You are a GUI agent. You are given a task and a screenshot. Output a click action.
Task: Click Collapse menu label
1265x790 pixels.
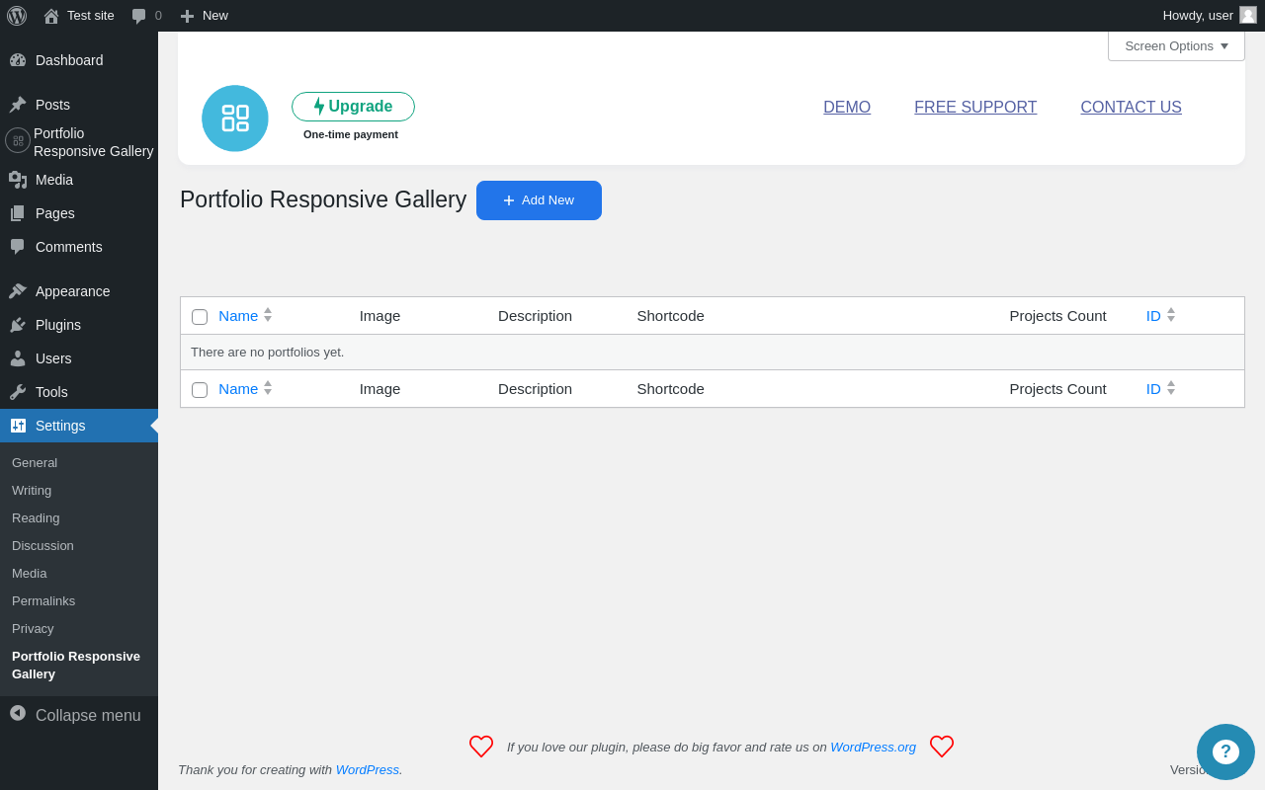(88, 715)
